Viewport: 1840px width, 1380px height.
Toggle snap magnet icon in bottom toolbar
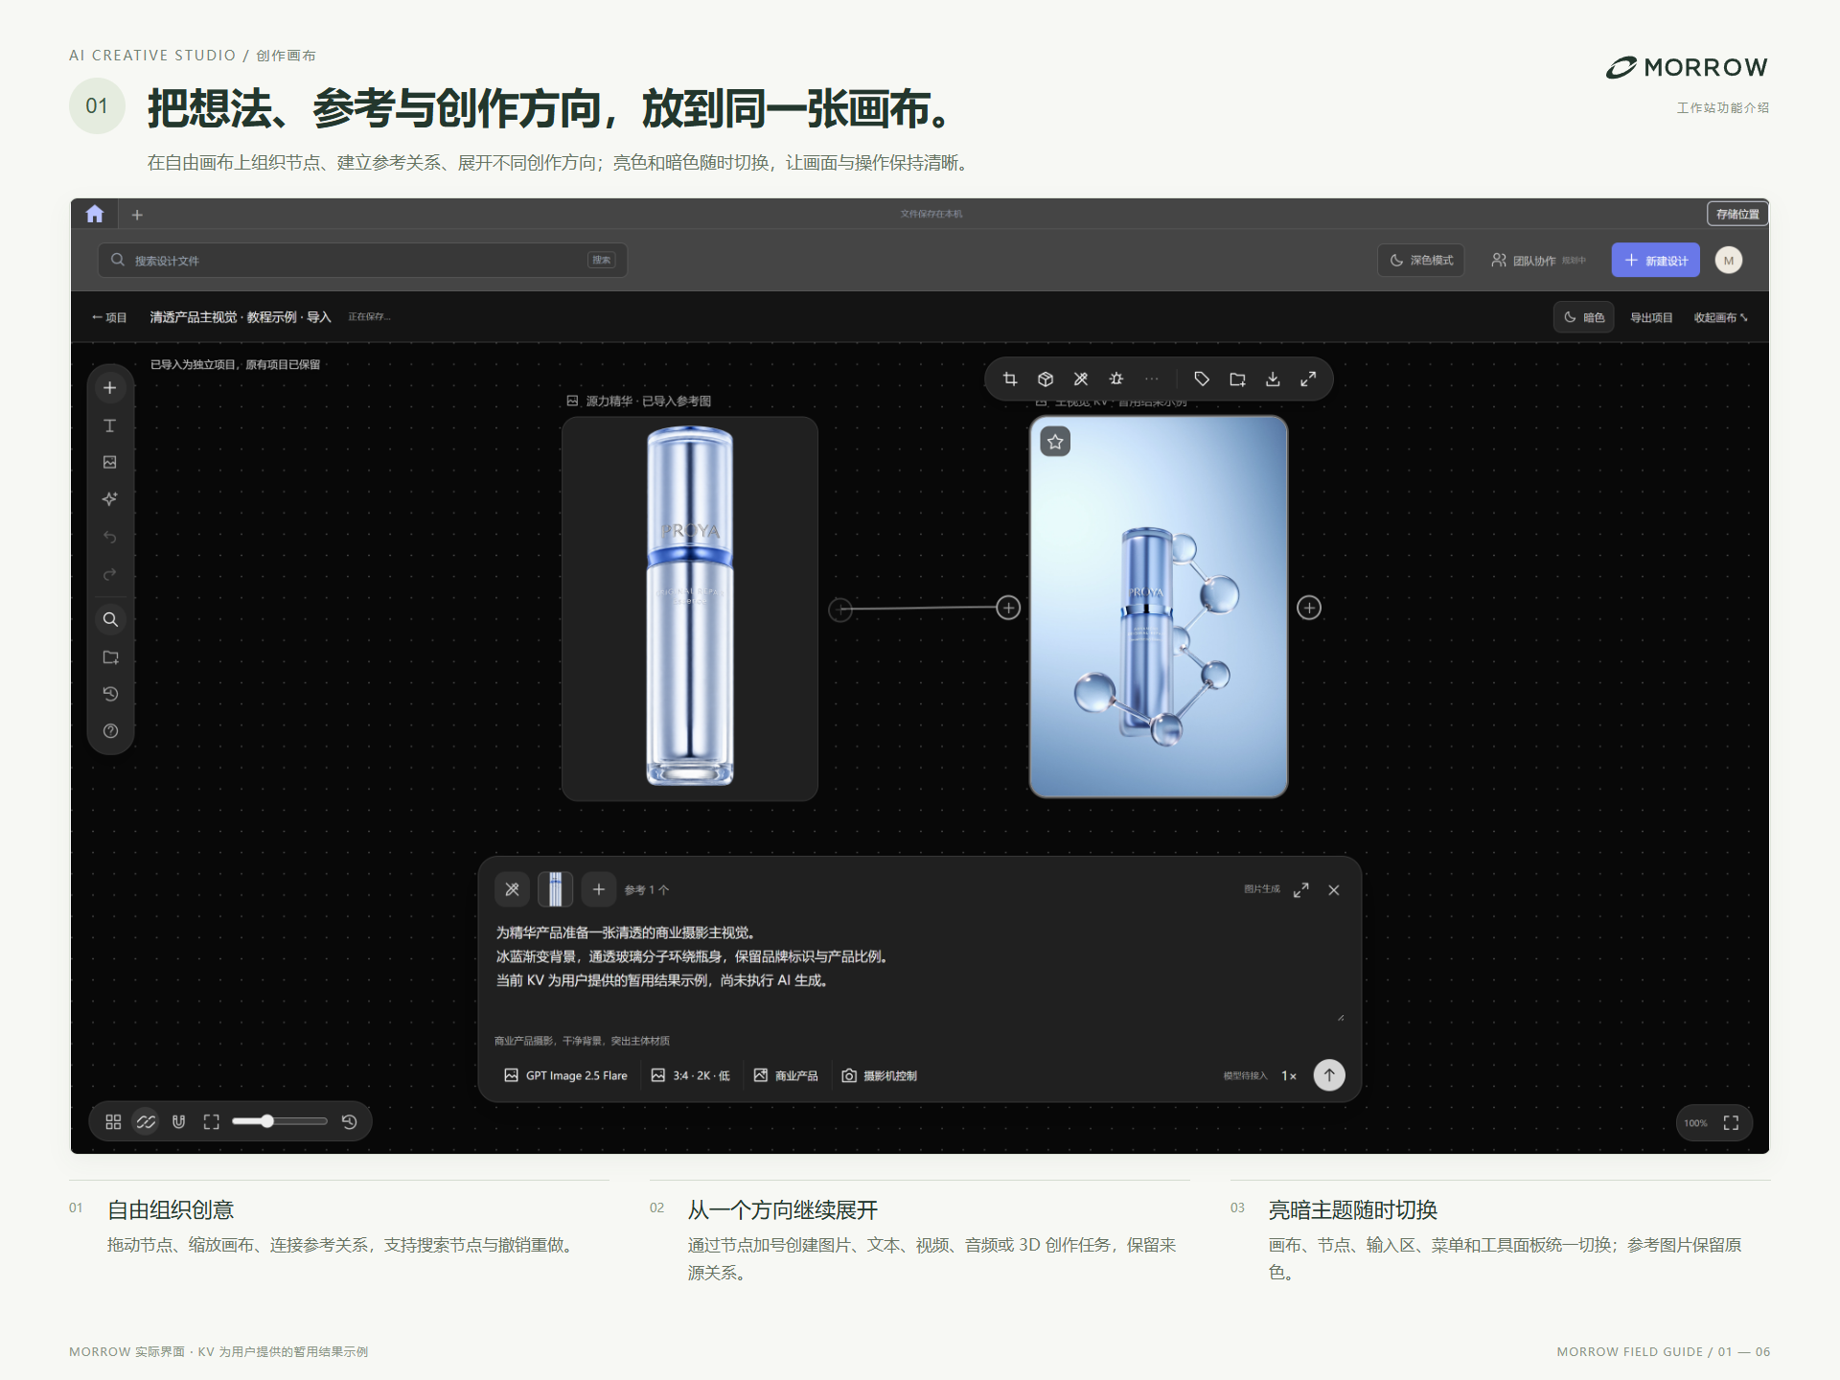pos(178,1121)
